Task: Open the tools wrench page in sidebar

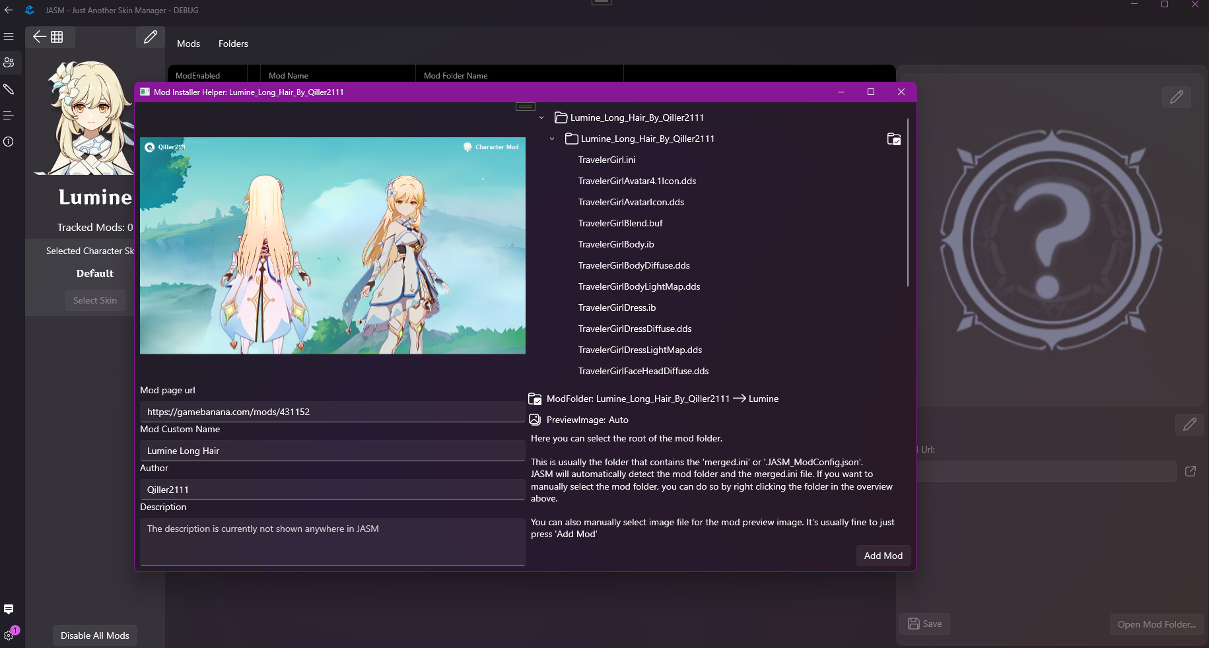Action: click(x=9, y=89)
